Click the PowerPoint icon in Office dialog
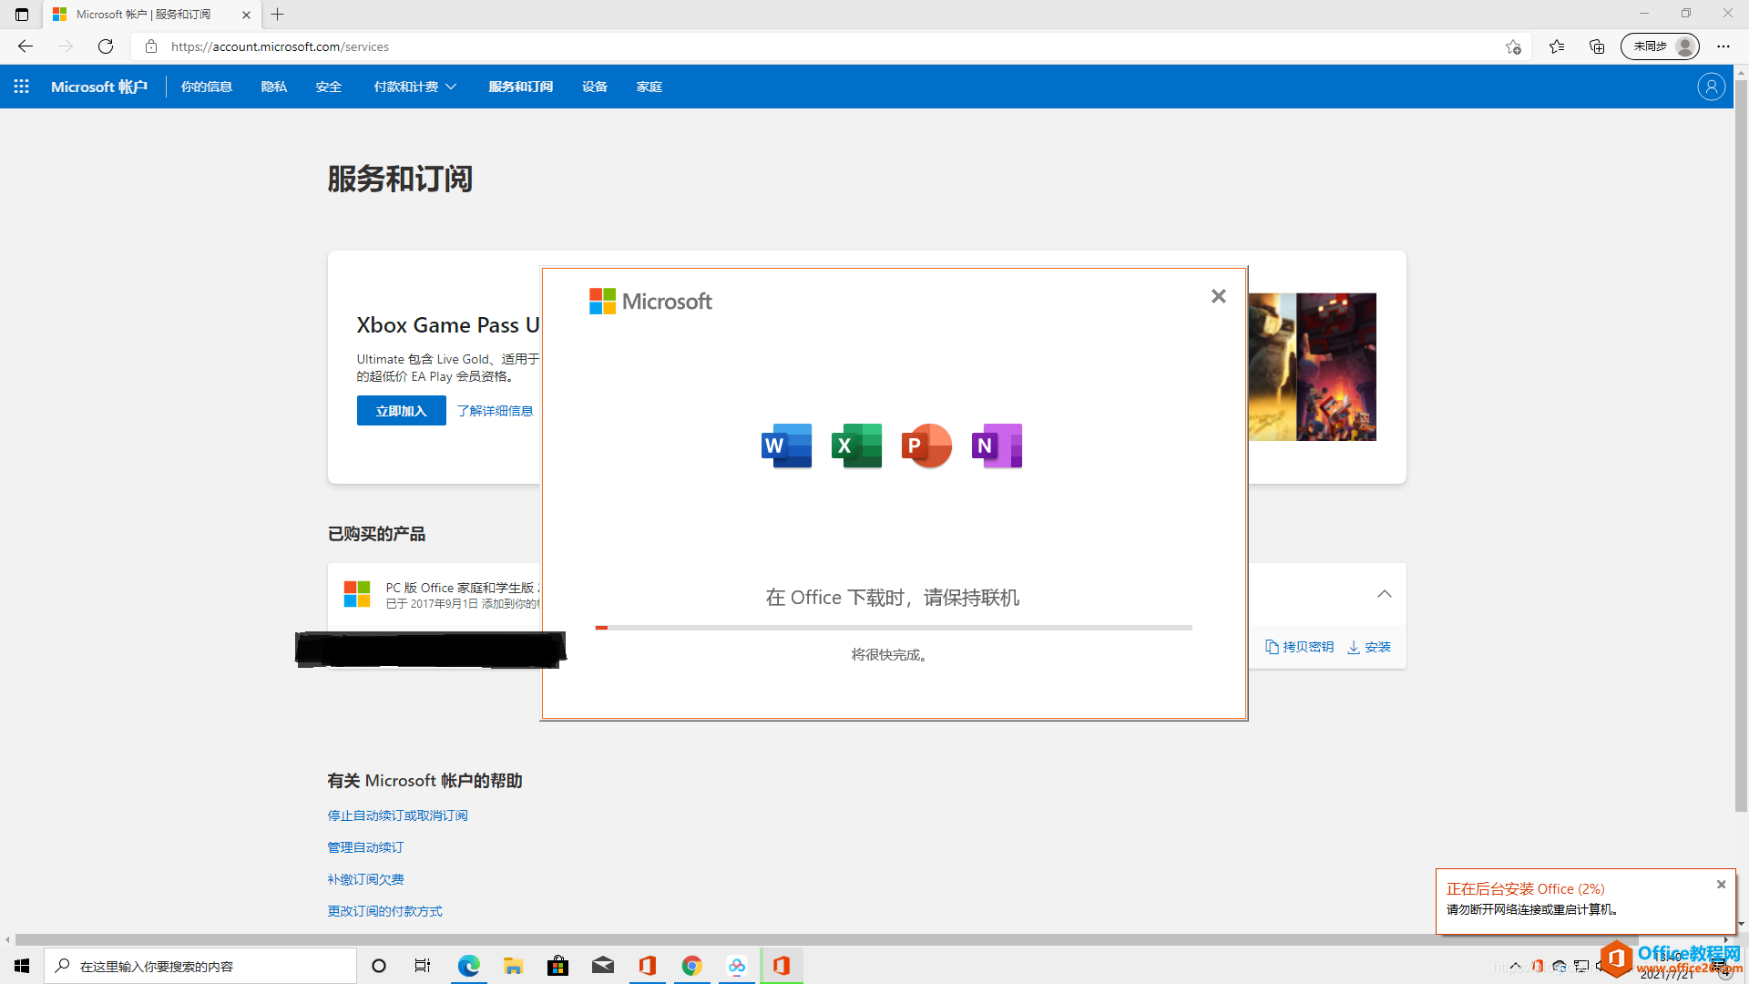The image size is (1749, 984). pyautogui.click(x=926, y=446)
